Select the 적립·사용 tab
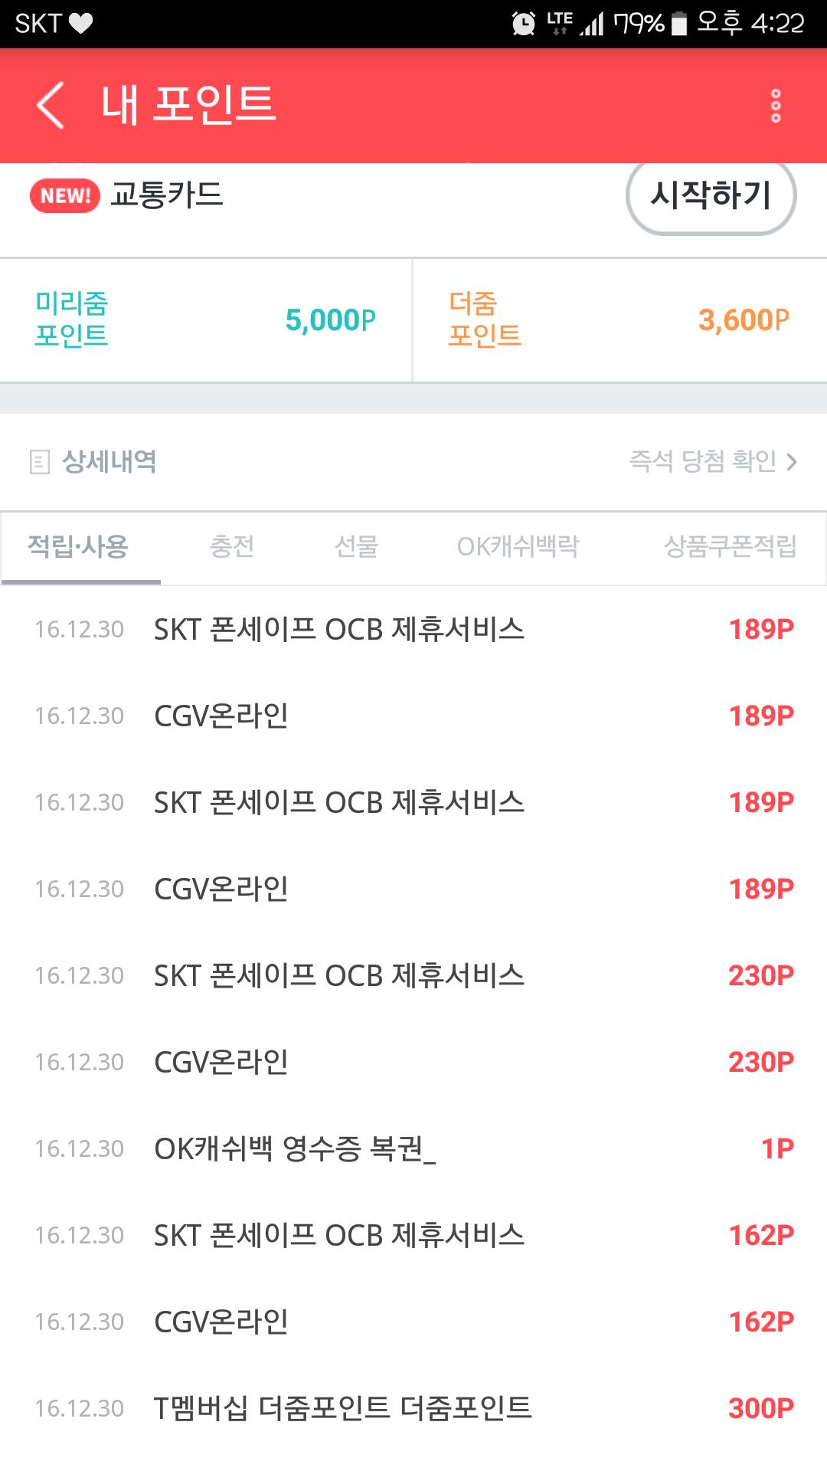The image size is (827, 1471). pyautogui.click(x=78, y=546)
